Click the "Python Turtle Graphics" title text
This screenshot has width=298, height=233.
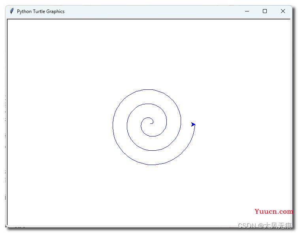pyautogui.click(x=41, y=11)
